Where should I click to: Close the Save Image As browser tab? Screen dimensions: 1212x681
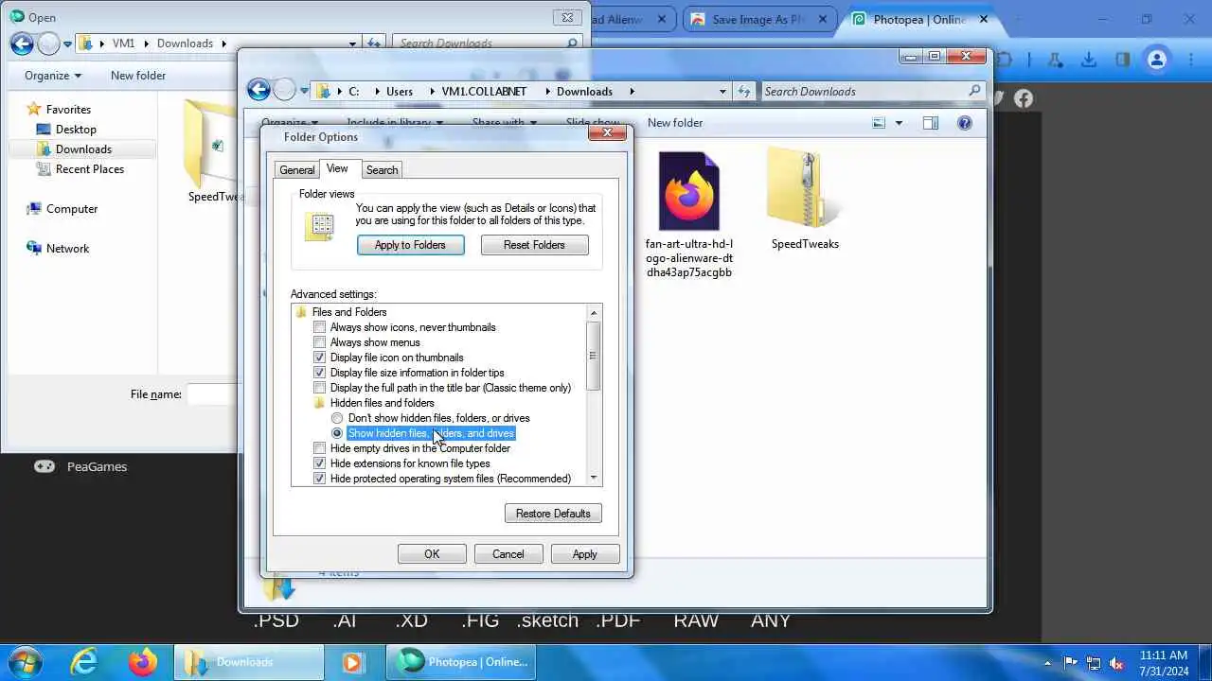click(x=822, y=19)
